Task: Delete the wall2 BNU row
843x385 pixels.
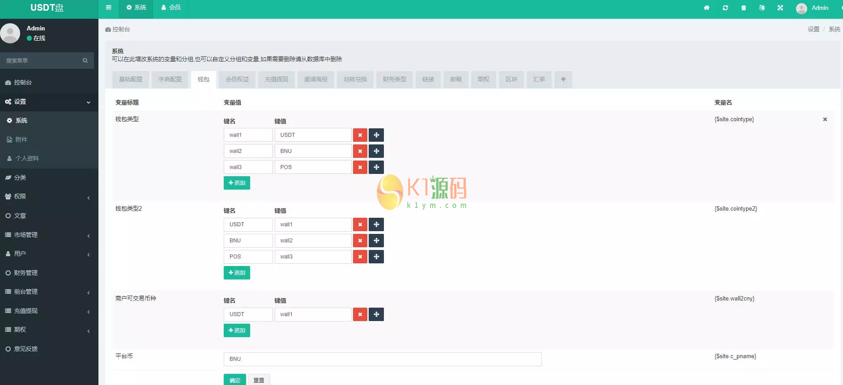Action: (x=360, y=151)
